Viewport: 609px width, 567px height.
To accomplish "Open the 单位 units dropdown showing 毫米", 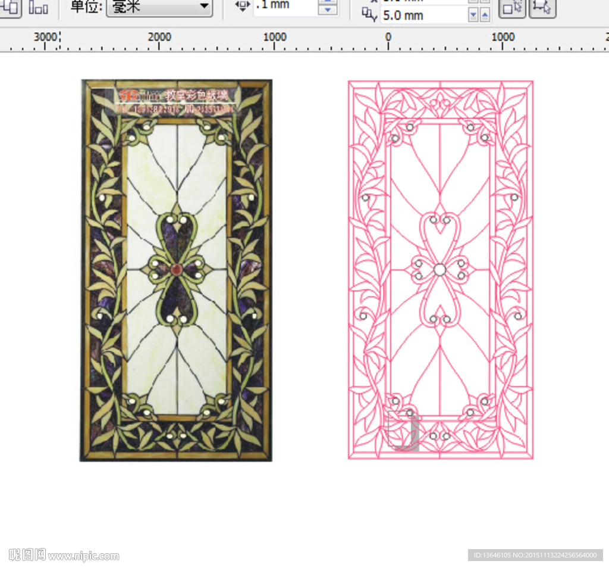I will pos(159,7).
